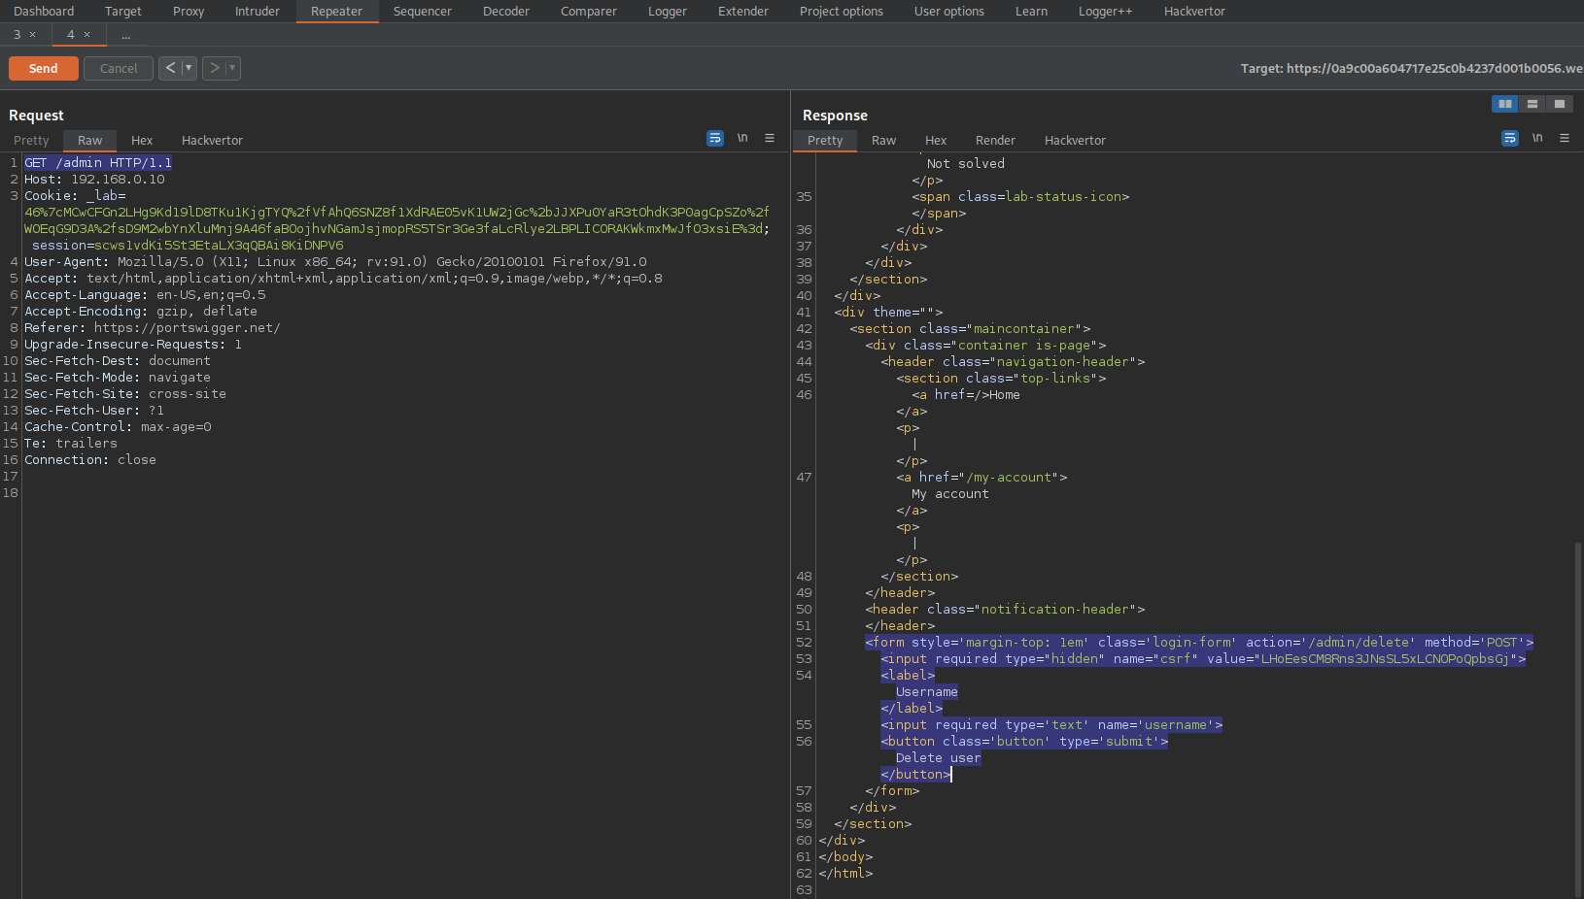
Task: Open the Extender tab
Action: (743, 12)
